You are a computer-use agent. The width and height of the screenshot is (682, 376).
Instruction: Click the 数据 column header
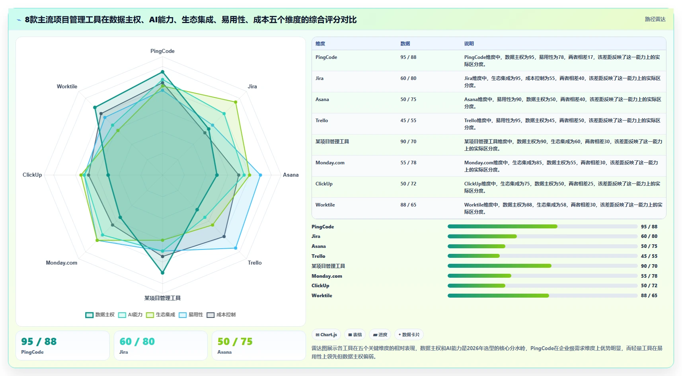[405, 44]
